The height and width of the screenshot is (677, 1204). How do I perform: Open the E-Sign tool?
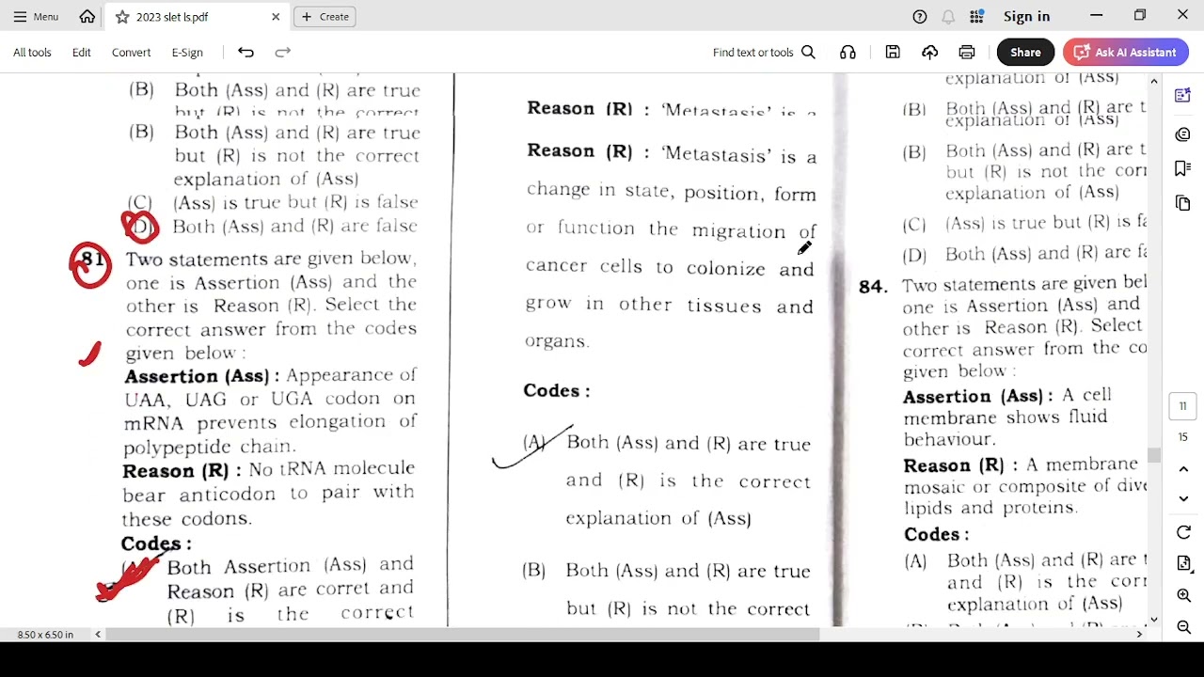point(187,53)
